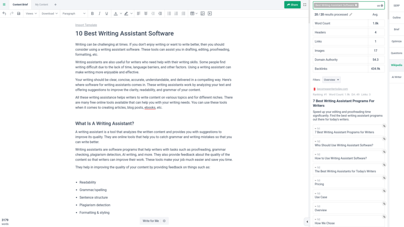Copy the '7 Best Writing Assistant Programs for Writers' h1 heading
The image size is (404, 227).
tap(384, 126)
